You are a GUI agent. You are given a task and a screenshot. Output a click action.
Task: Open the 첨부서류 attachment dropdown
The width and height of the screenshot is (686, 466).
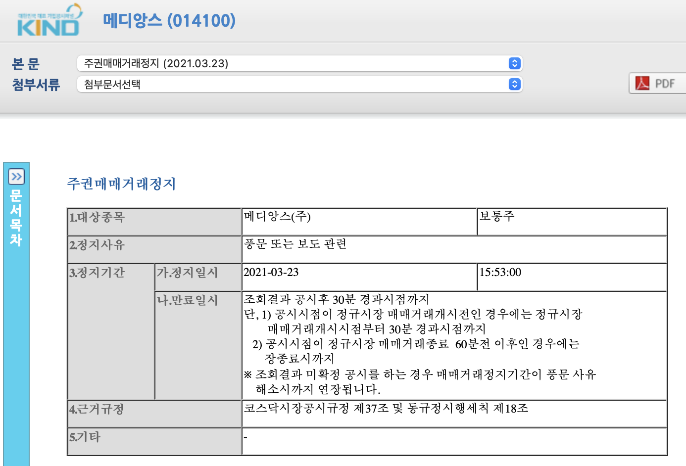pyautogui.click(x=299, y=84)
